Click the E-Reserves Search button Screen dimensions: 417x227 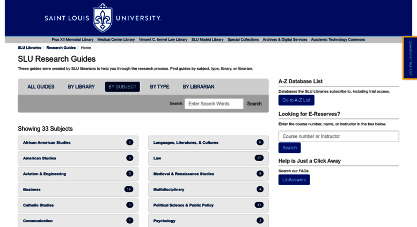point(289,148)
